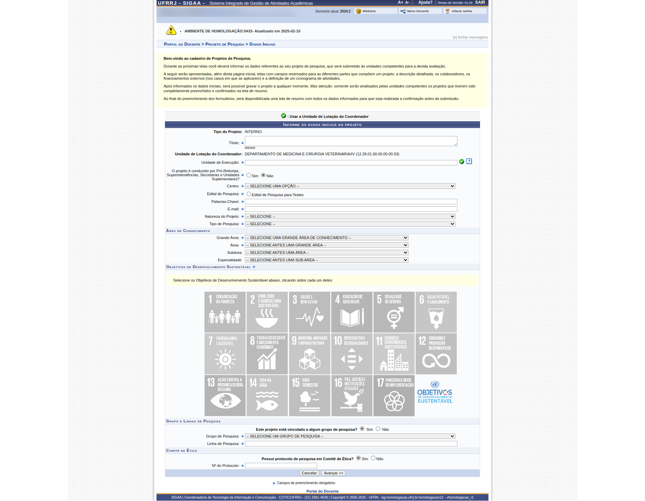This screenshot has width=645, height=501.
Task: Select Sim for Pró-Reitorias conducted project
Action: tap(249, 175)
